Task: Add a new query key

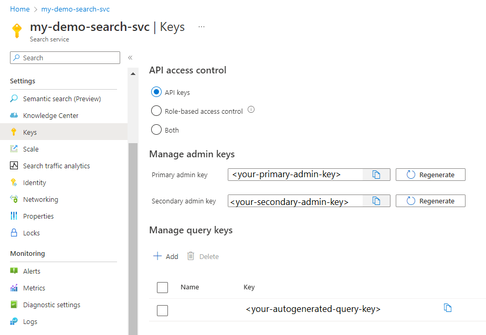Action: [x=165, y=256]
